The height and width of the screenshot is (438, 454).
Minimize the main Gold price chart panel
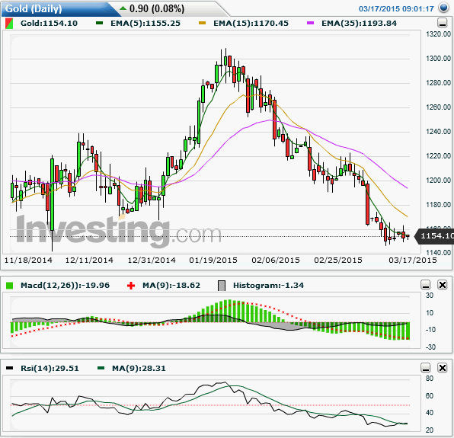(x=442, y=23)
